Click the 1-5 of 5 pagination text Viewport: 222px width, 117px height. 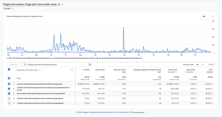pos(211,65)
